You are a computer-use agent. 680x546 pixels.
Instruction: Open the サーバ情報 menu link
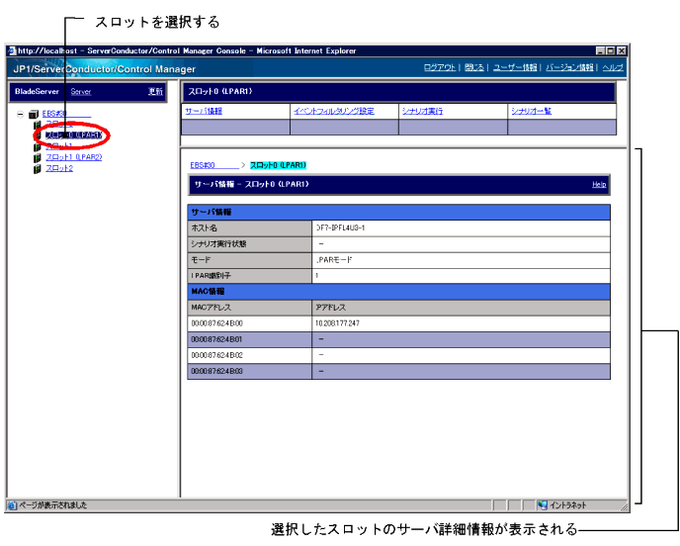click(x=204, y=111)
